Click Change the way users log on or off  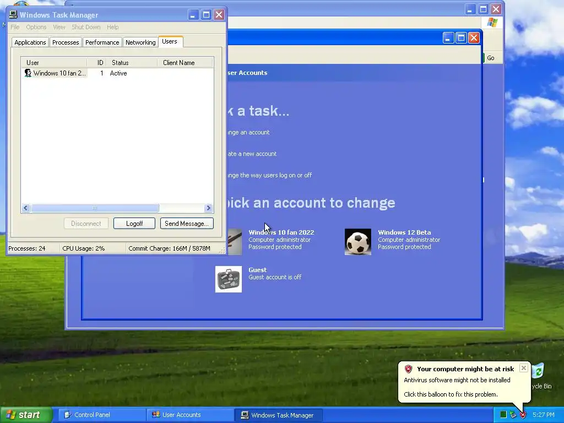point(269,175)
